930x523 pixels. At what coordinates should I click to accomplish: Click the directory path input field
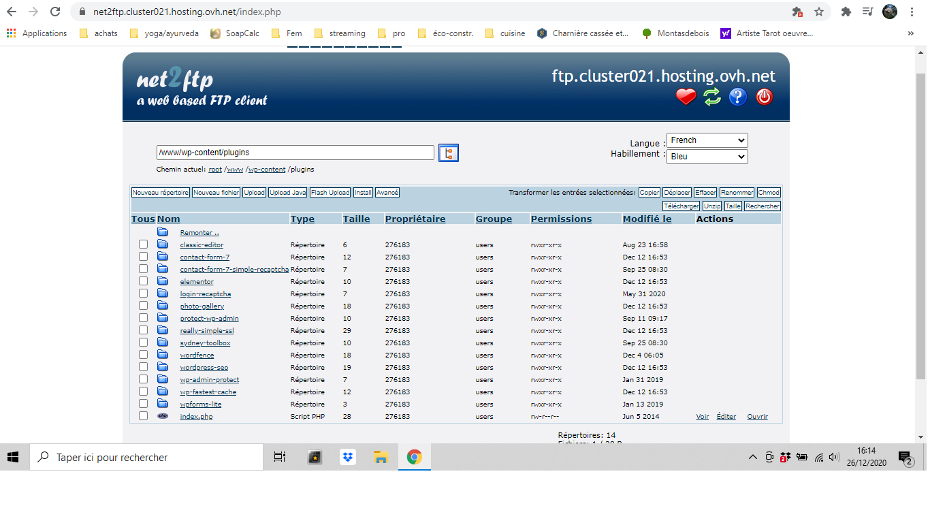coord(295,153)
